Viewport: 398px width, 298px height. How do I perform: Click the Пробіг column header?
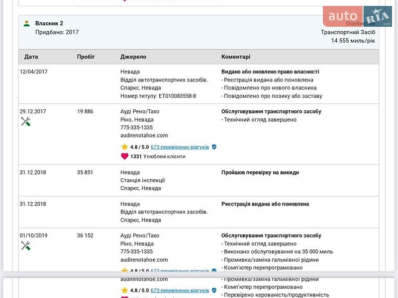86,57
